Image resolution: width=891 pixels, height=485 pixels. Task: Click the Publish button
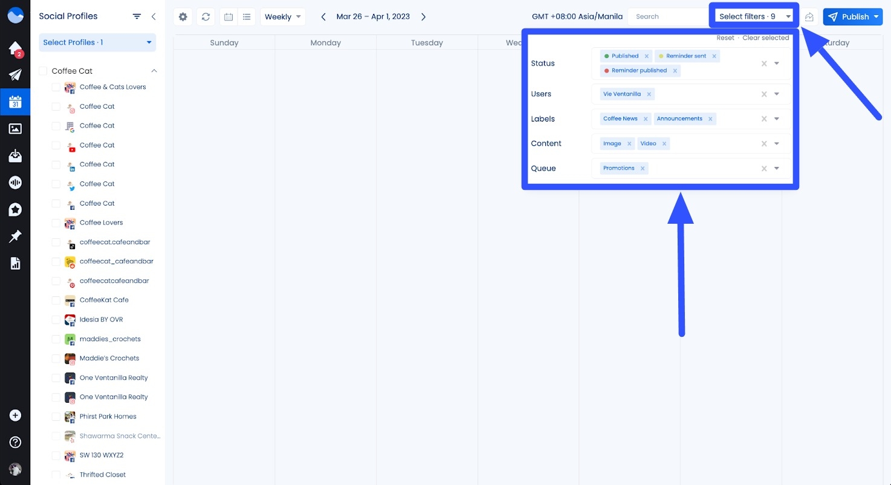coord(852,16)
